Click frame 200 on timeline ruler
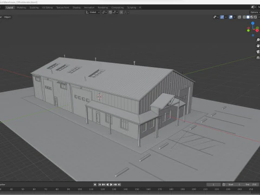Screen dimensions: 260x195 tap(194, 189)
